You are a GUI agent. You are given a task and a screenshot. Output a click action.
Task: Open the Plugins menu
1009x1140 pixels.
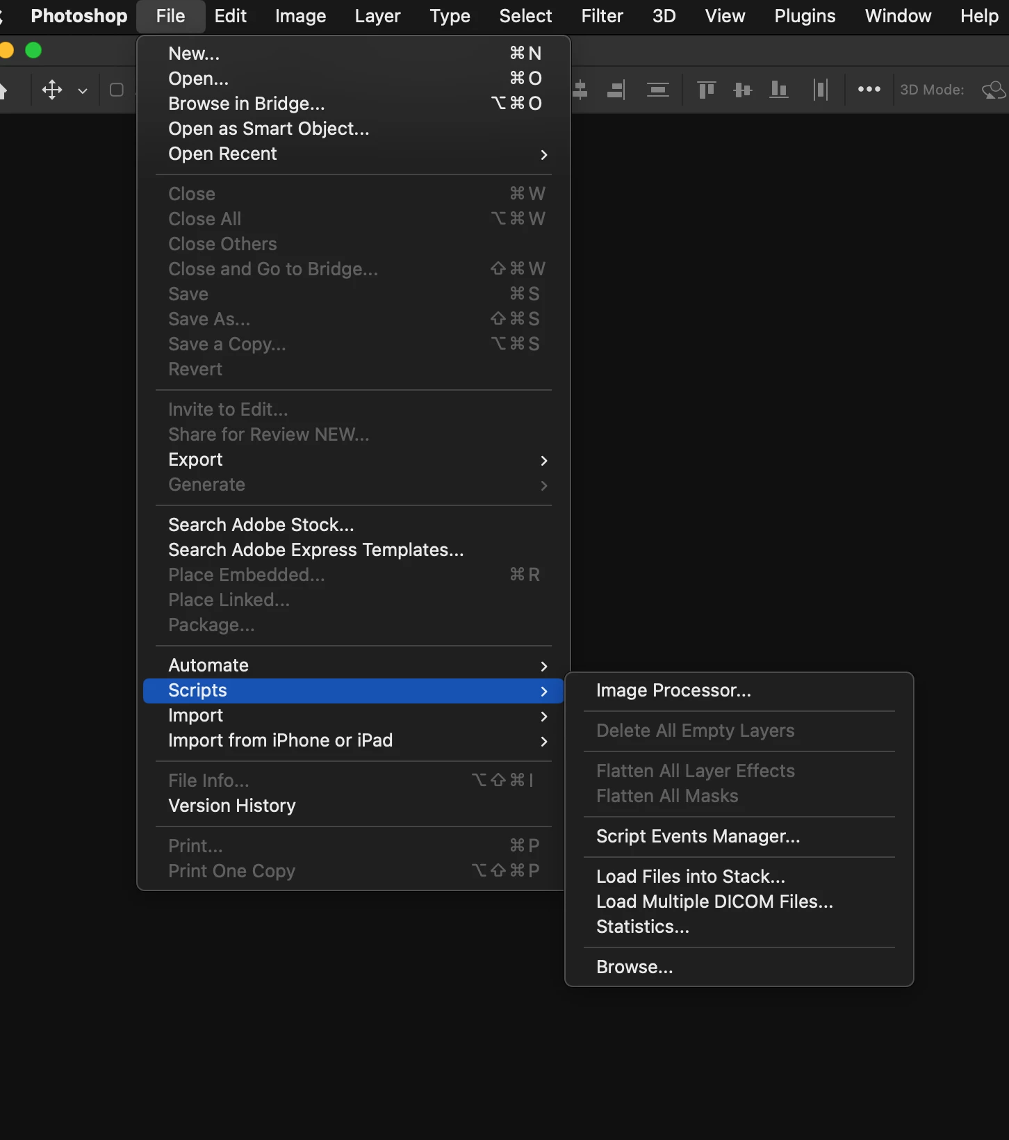pyautogui.click(x=805, y=16)
